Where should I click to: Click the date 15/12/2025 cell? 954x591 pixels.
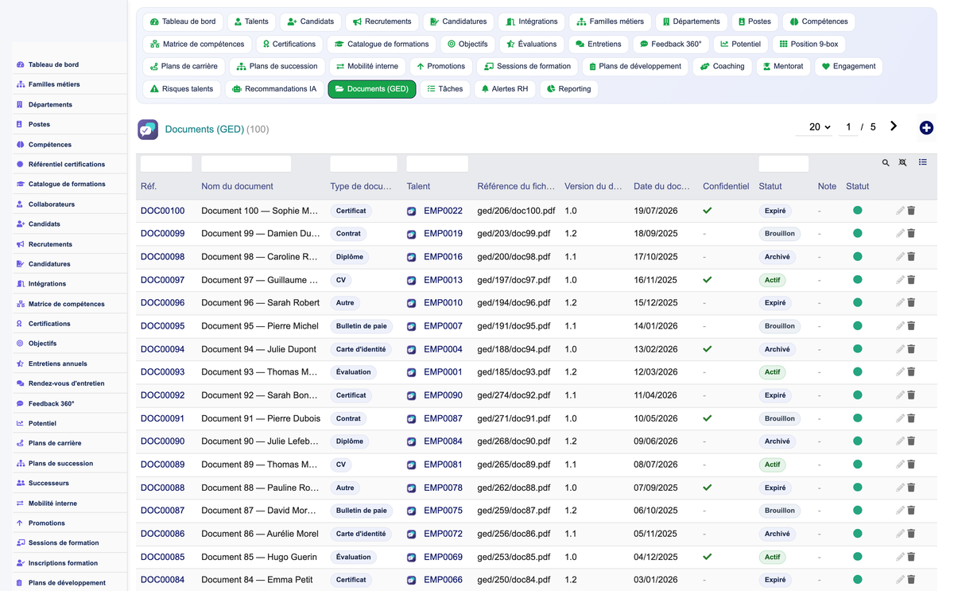coord(656,303)
